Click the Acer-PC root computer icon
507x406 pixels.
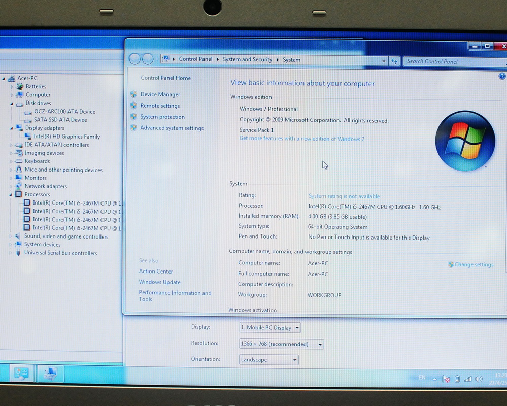point(12,78)
